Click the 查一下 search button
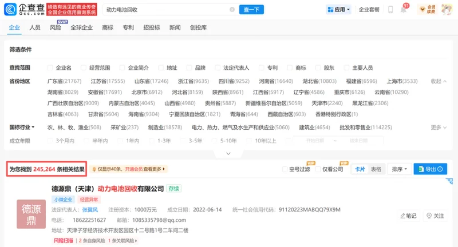458x247 pixels. point(251,10)
